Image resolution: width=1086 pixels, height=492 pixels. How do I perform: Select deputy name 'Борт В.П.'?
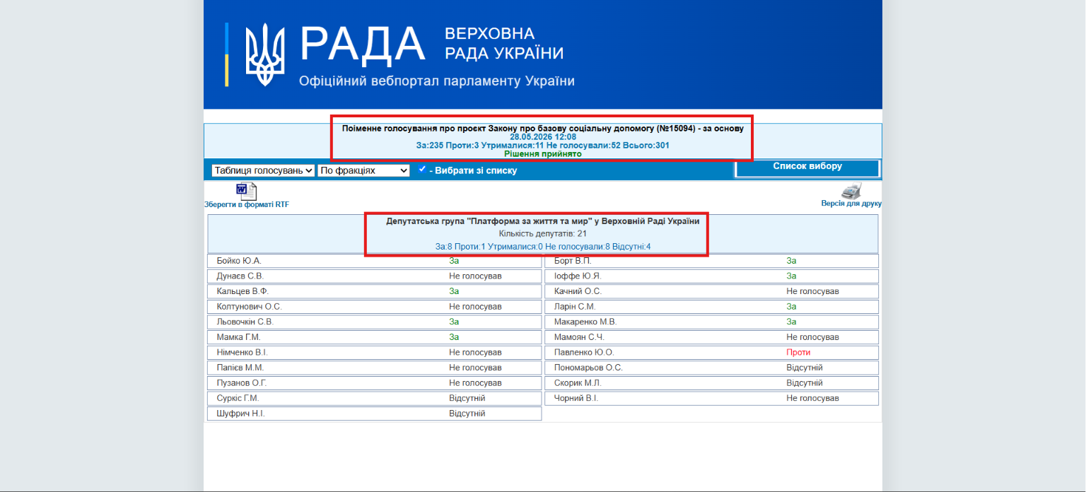point(573,261)
